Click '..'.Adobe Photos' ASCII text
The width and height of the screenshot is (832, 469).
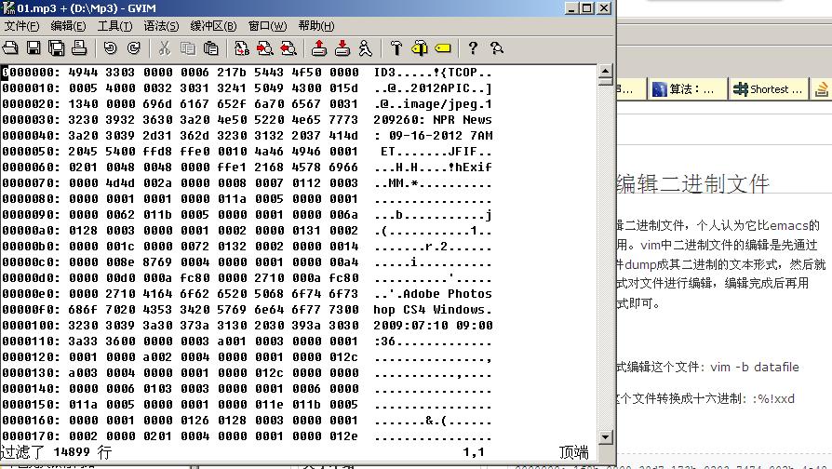(433, 294)
